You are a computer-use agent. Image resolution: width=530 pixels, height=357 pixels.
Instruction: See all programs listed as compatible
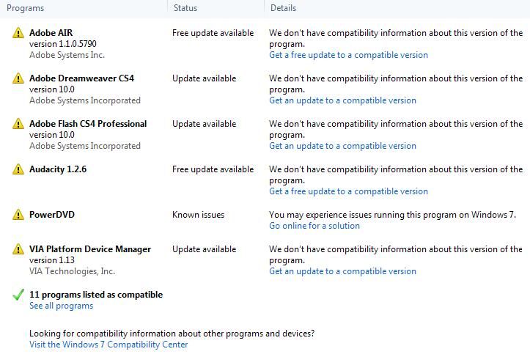coord(61,306)
